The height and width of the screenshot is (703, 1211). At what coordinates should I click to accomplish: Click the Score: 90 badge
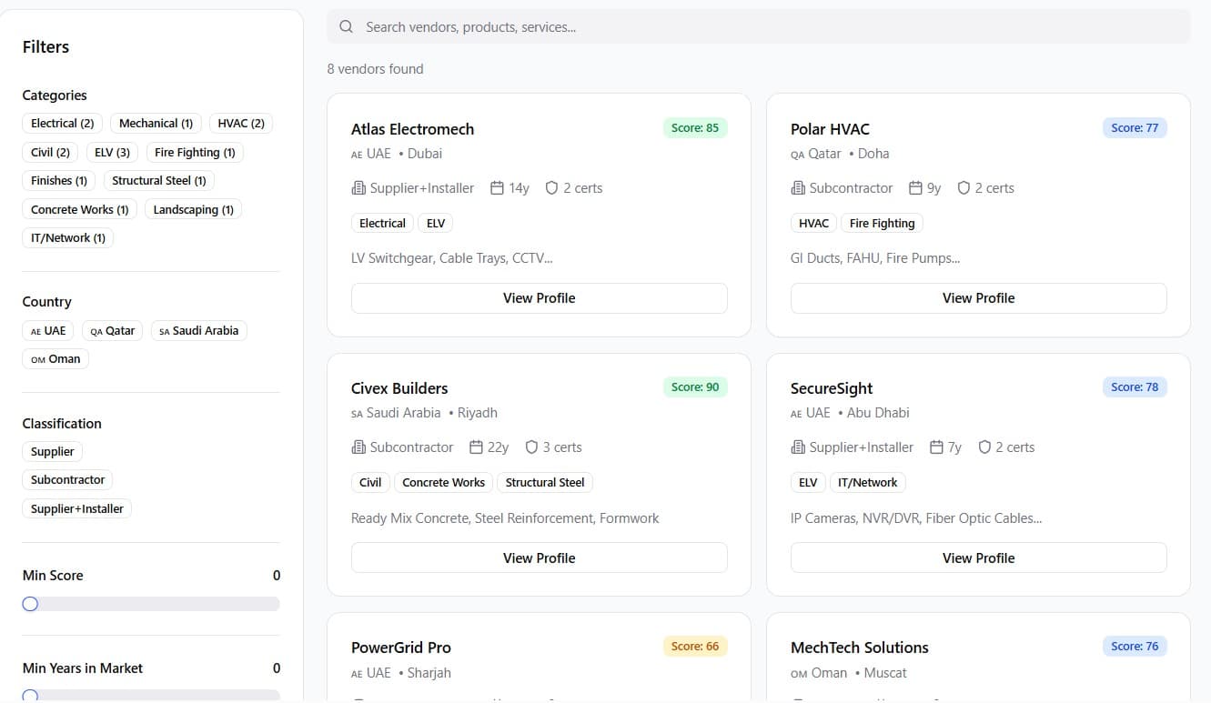pos(695,387)
